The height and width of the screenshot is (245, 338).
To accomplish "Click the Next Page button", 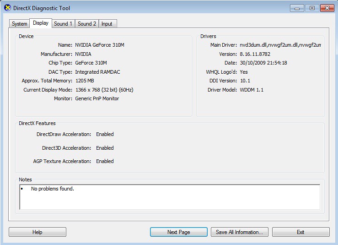I will [179, 232].
